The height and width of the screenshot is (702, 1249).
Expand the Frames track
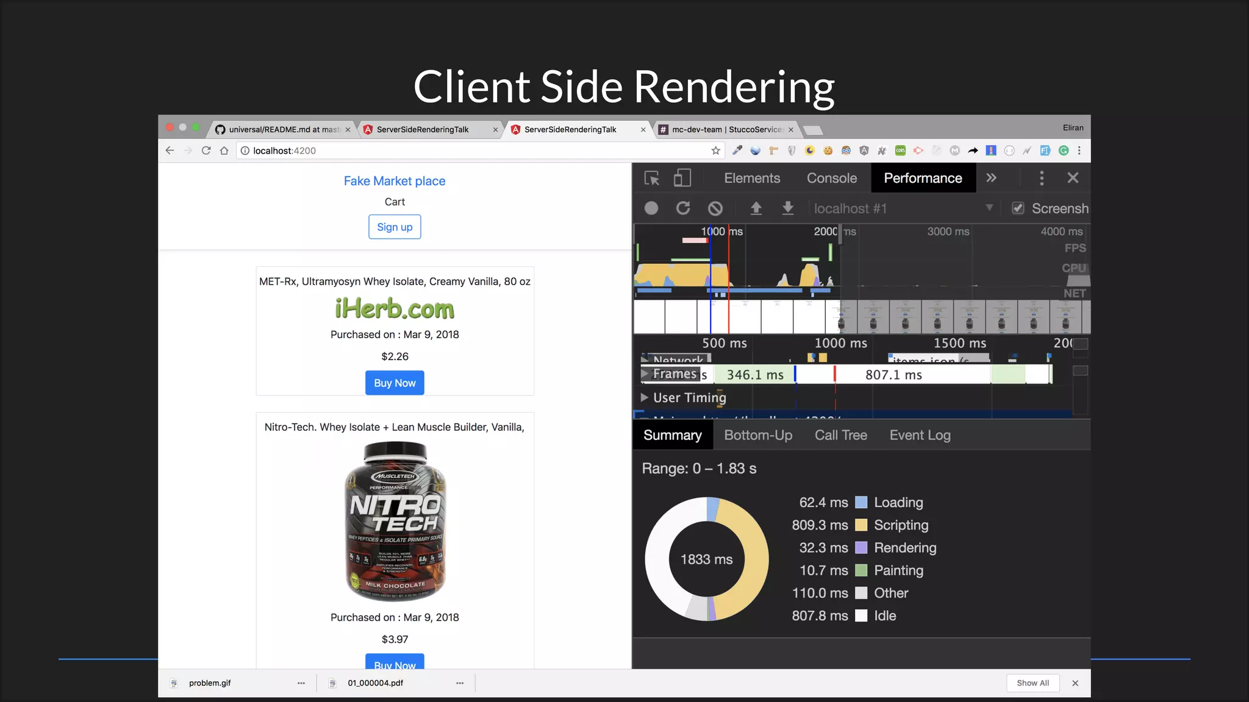pyautogui.click(x=645, y=374)
